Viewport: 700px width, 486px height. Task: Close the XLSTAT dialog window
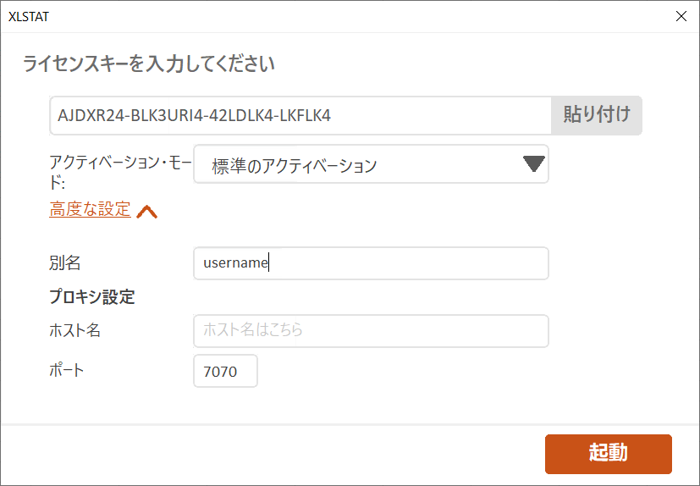681,16
